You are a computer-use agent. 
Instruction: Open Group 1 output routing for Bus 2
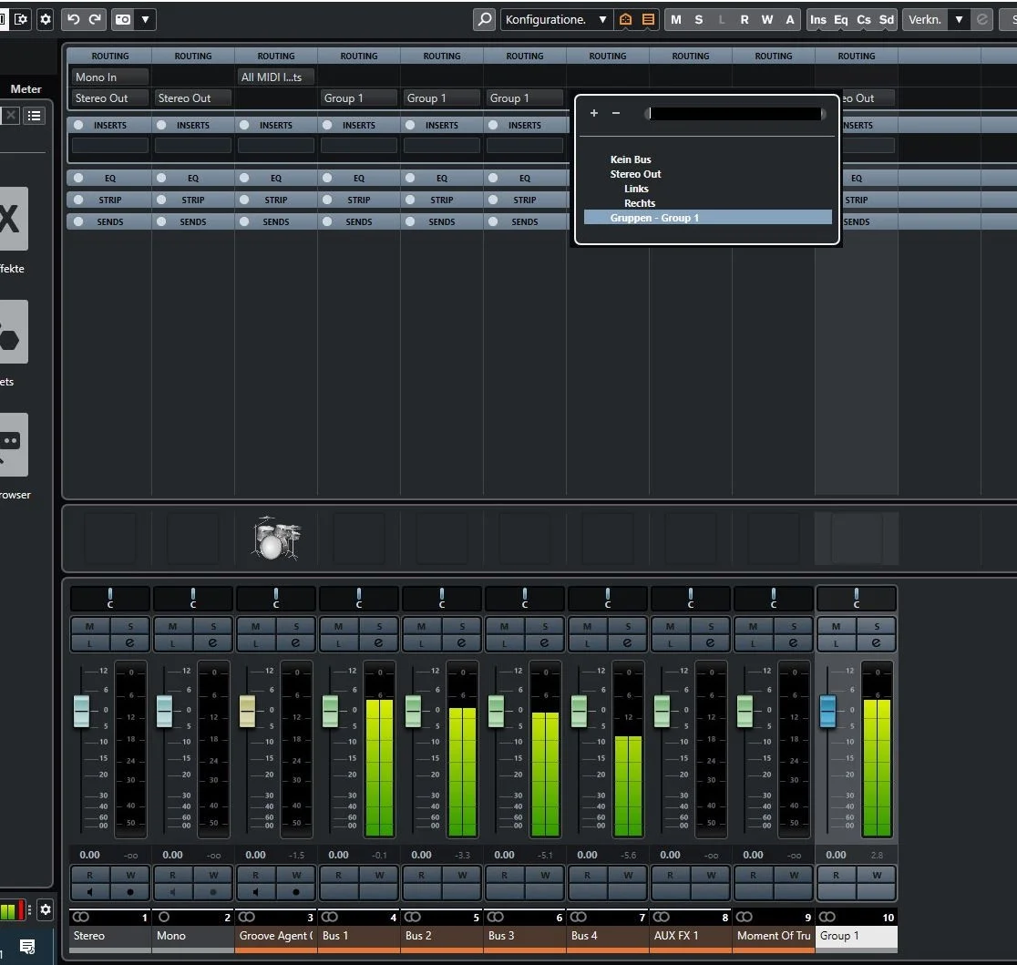(442, 98)
